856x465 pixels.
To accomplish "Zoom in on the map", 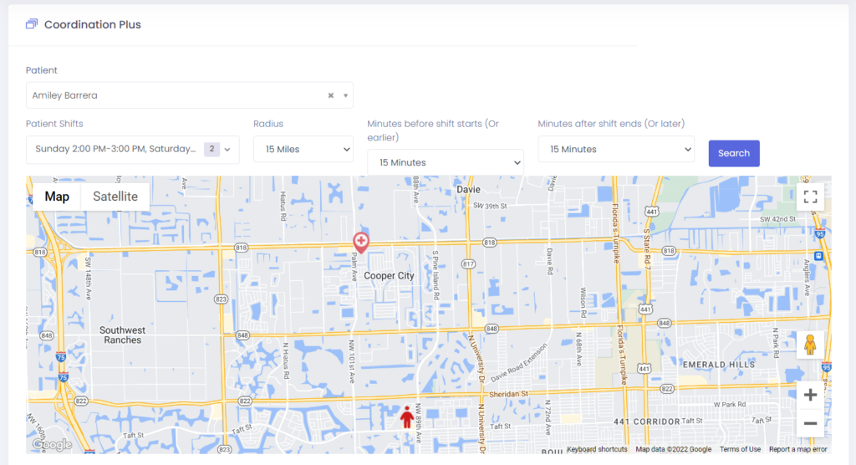I will pyautogui.click(x=810, y=395).
